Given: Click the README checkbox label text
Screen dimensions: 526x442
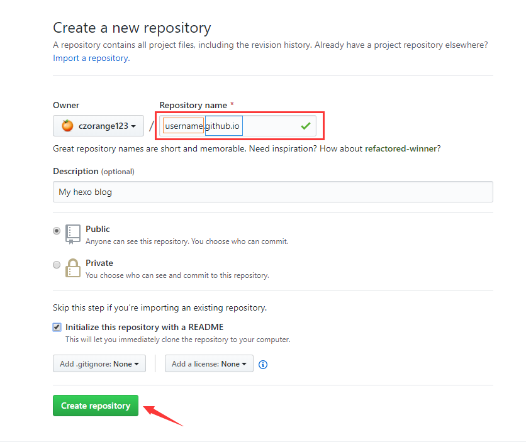Looking at the screenshot, I should pos(144,327).
